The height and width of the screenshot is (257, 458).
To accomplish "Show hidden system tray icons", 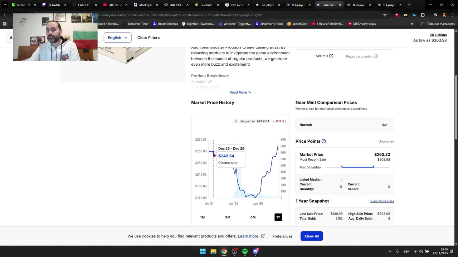I will [x=390, y=251].
